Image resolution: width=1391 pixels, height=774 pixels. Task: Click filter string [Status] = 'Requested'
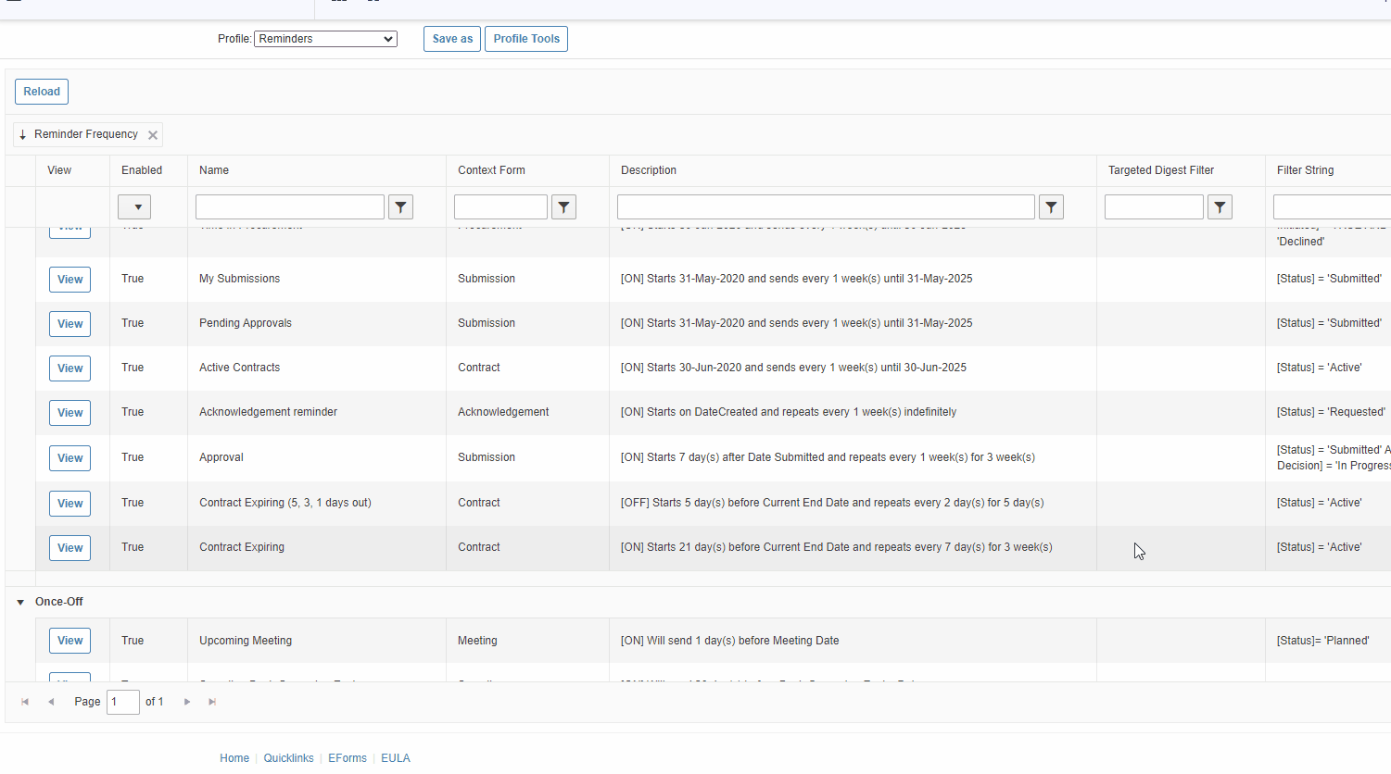[x=1331, y=412]
